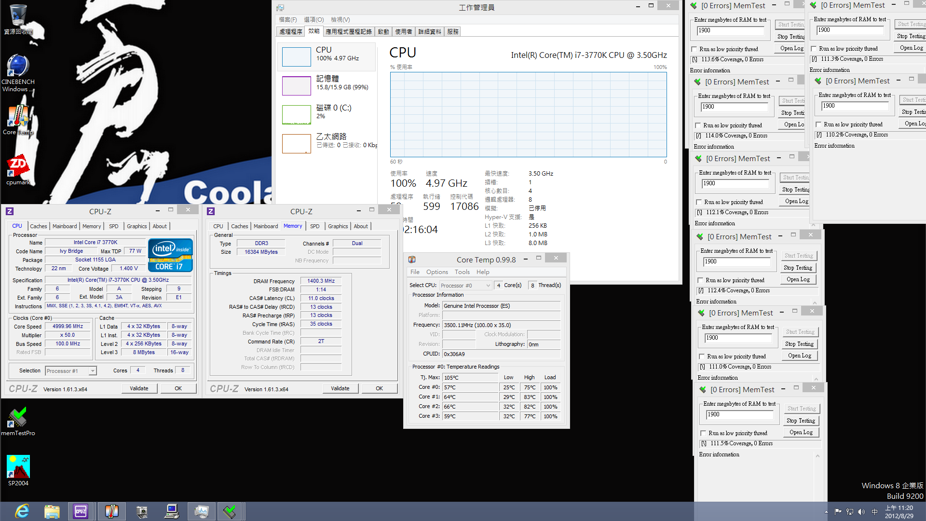Viewport: 926px width, 521px height.
Task: Open Mainboard tab in left CPU-Z window
Action: pos(65,226)
